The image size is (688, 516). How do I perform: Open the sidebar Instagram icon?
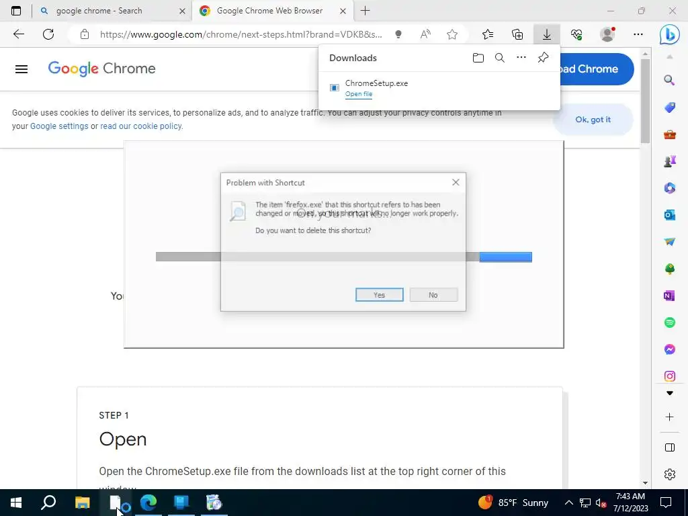[x=670, y=376]
